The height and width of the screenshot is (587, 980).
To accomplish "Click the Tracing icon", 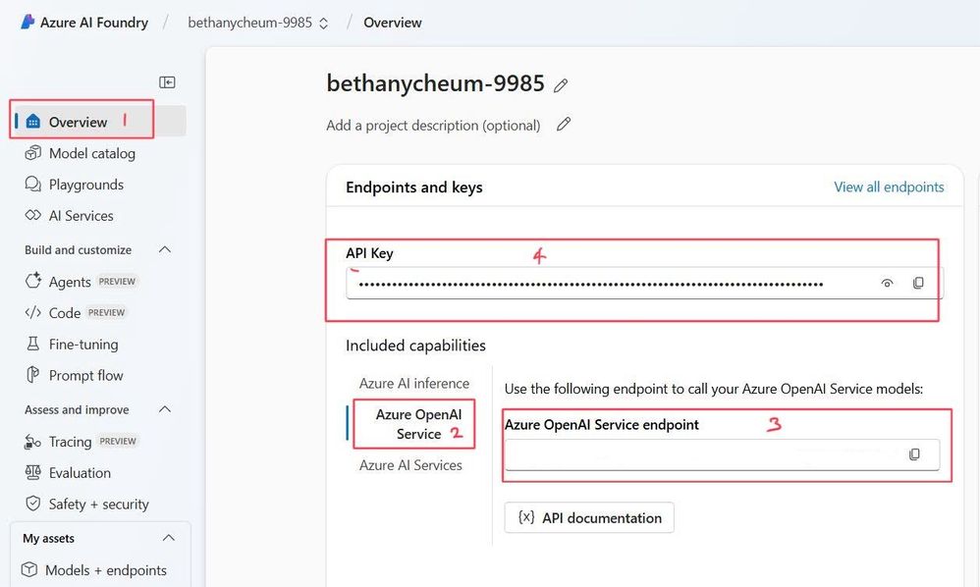I will coord(32,442).
